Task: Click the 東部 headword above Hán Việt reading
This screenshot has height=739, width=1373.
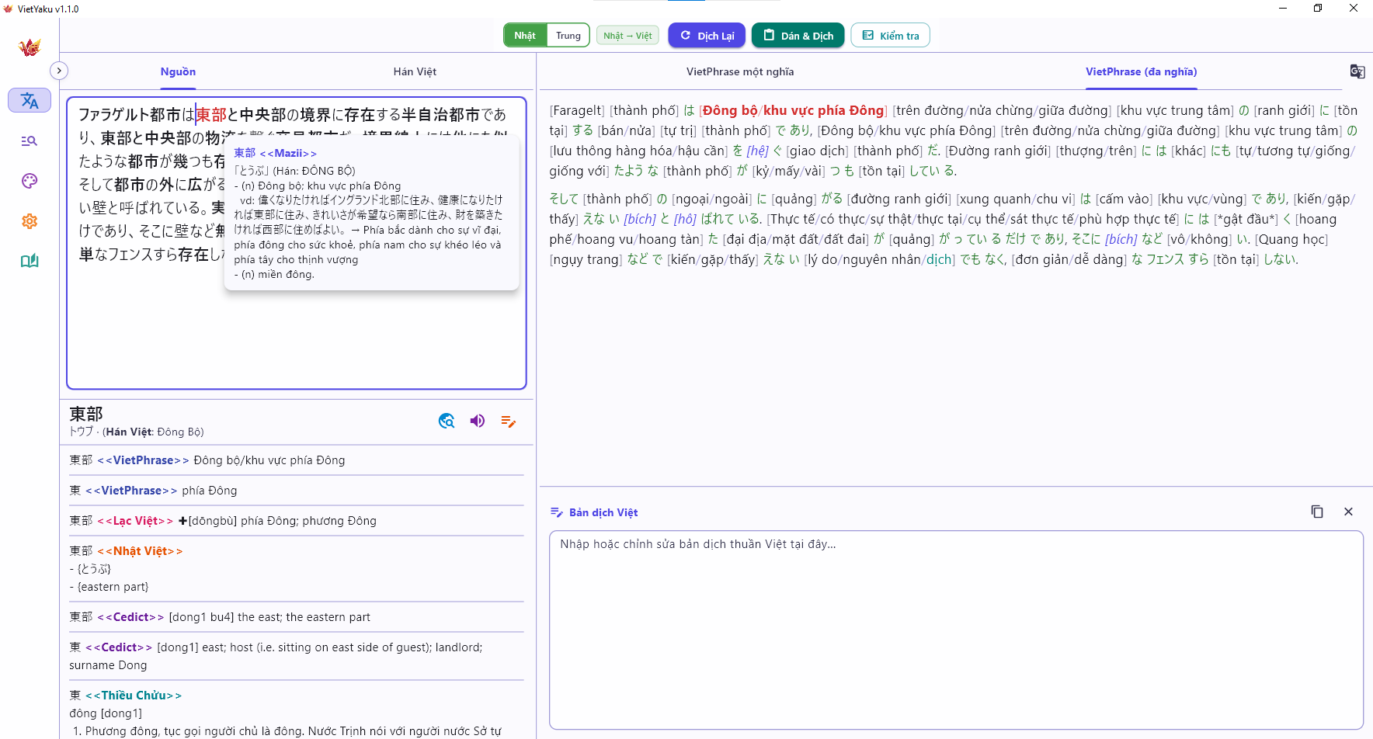Action: [86, 414]
